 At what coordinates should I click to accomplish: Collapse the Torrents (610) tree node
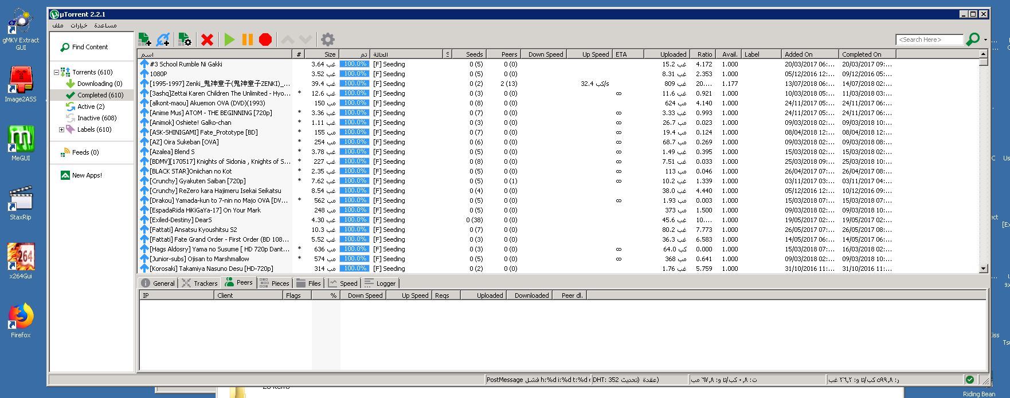click(x=56, y=73)
